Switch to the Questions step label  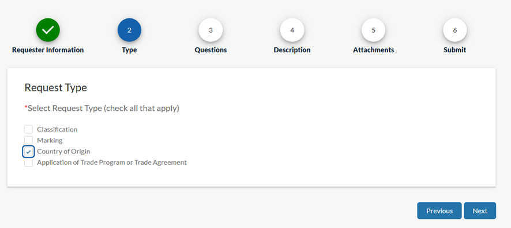pos(211,50)
